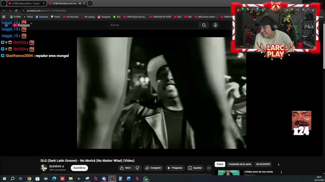Open the DLGVEVO channel avatar
Screen dimensions: 325x182
[44, 168]
